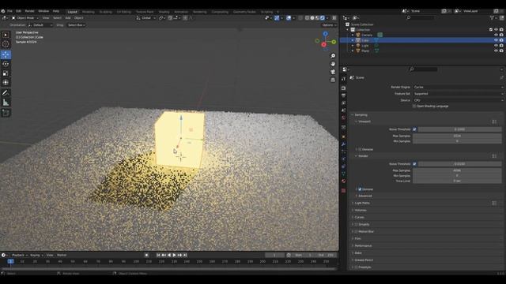Screen dimensions: 506x284
Task: Select the Scale tool
Action: coord(6,73)
